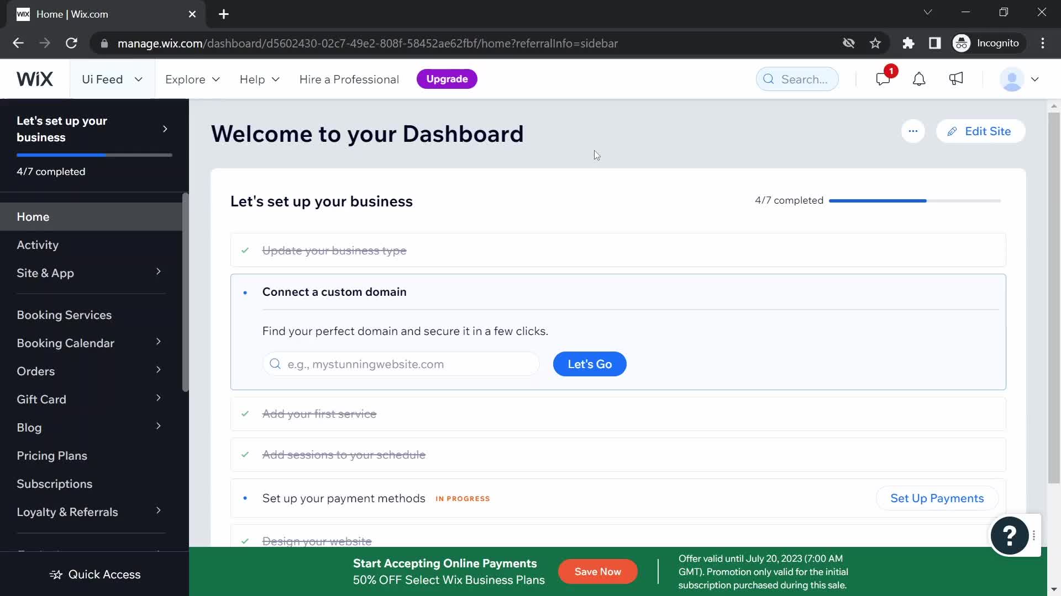Close the Home | Wix.com tab
Viewport: 1061px width, 596px height.
click(x=192, y=14)
